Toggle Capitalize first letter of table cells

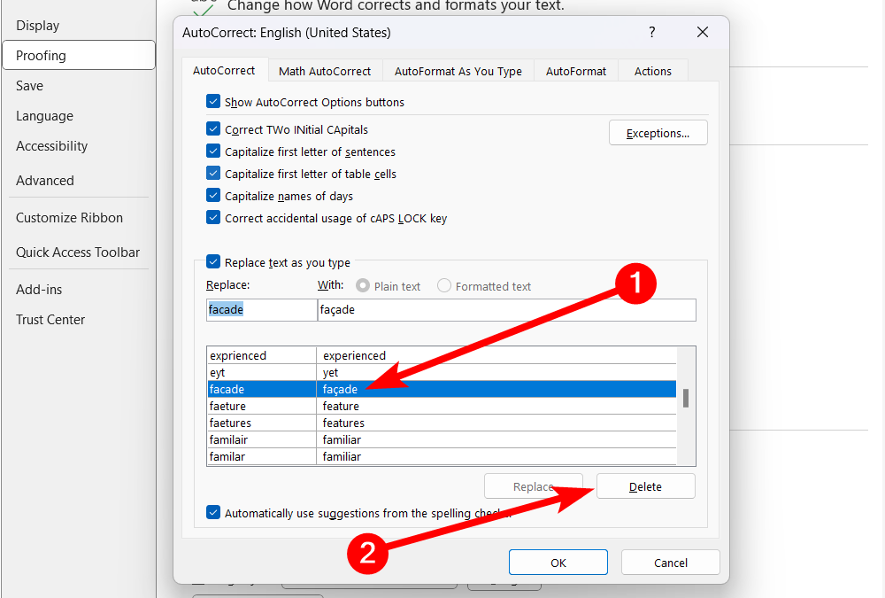[213, 174]
